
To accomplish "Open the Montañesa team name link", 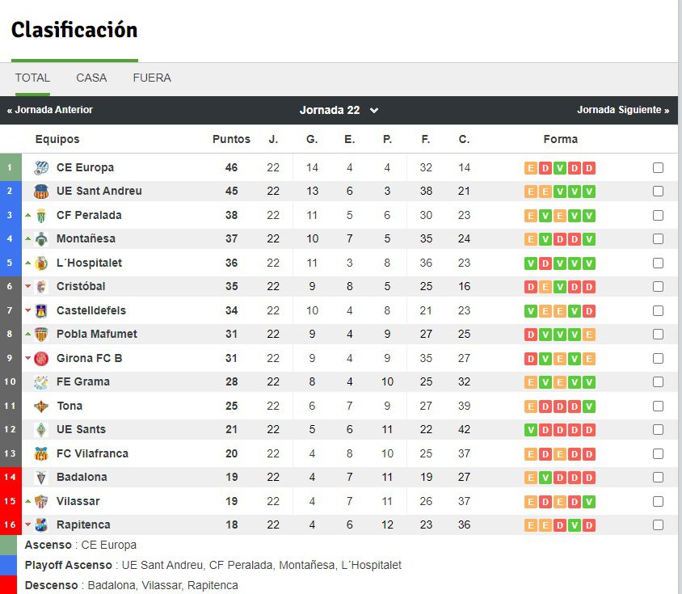I will 86,238.
